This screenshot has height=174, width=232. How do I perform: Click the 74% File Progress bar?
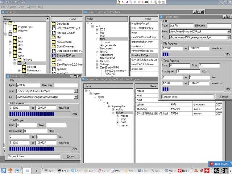click(x=40, y=114)
